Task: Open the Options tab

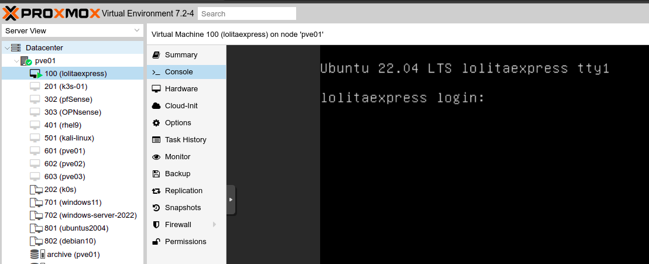Action: (x=186, y=122)
